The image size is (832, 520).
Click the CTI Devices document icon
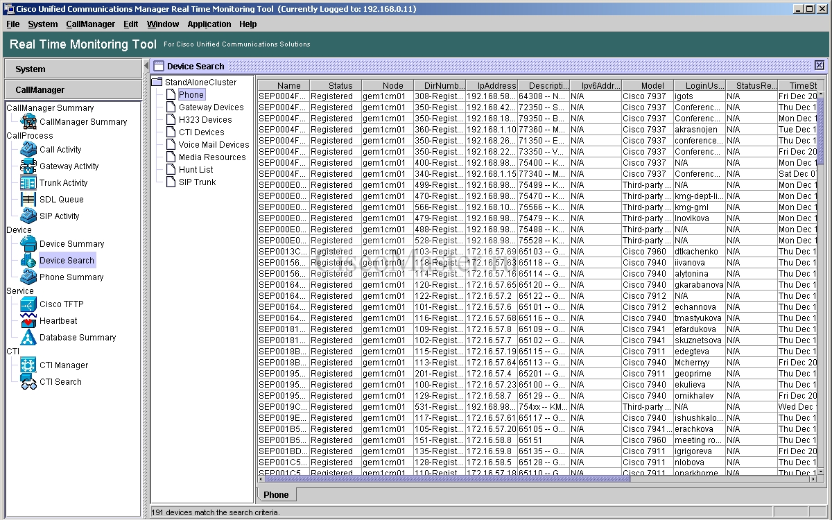(171, 132)
